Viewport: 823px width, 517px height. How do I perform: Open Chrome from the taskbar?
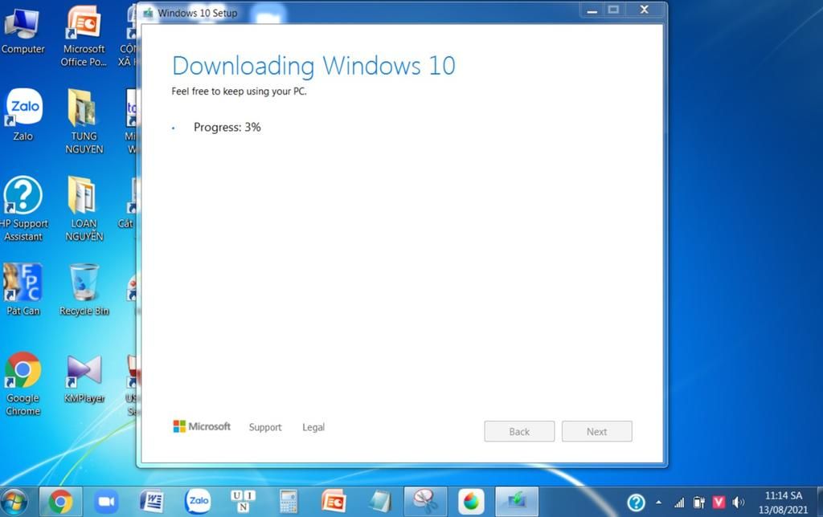[x=61, y=502]
